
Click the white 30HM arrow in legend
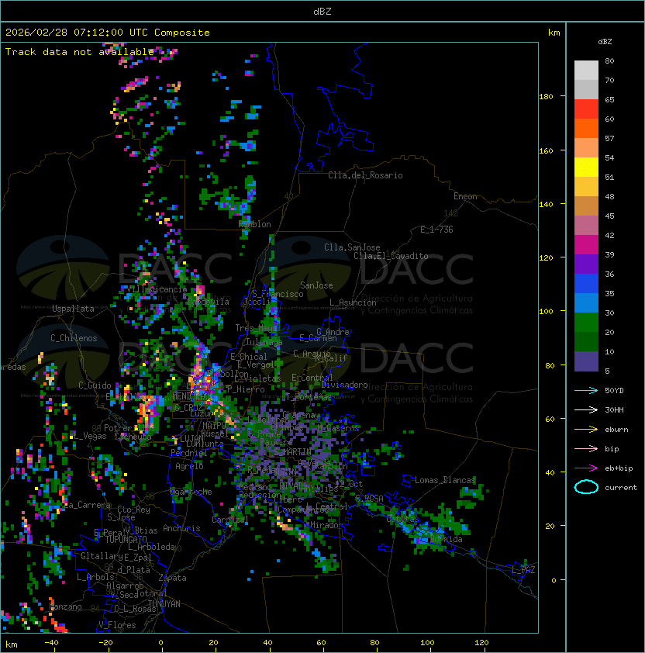click(586, 409)
